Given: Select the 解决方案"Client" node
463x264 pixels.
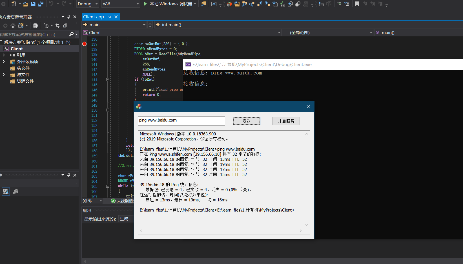Looking at the screenshot, I should [37, 42].
